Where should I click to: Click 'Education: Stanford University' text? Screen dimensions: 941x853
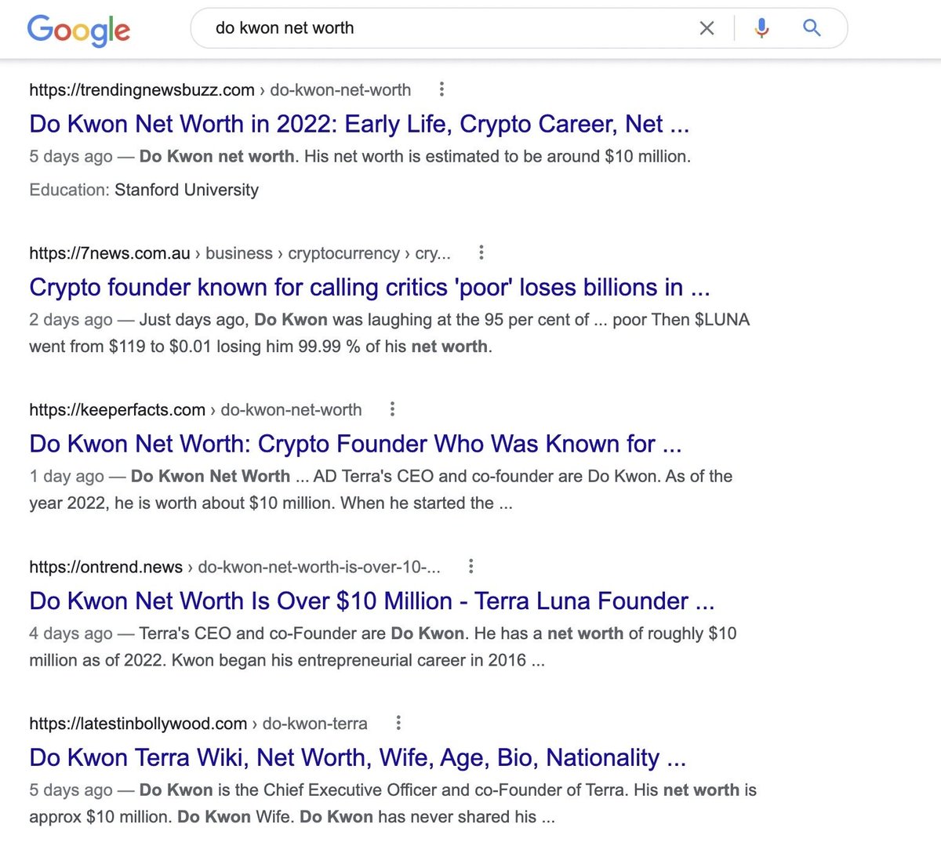click(144, 190)
